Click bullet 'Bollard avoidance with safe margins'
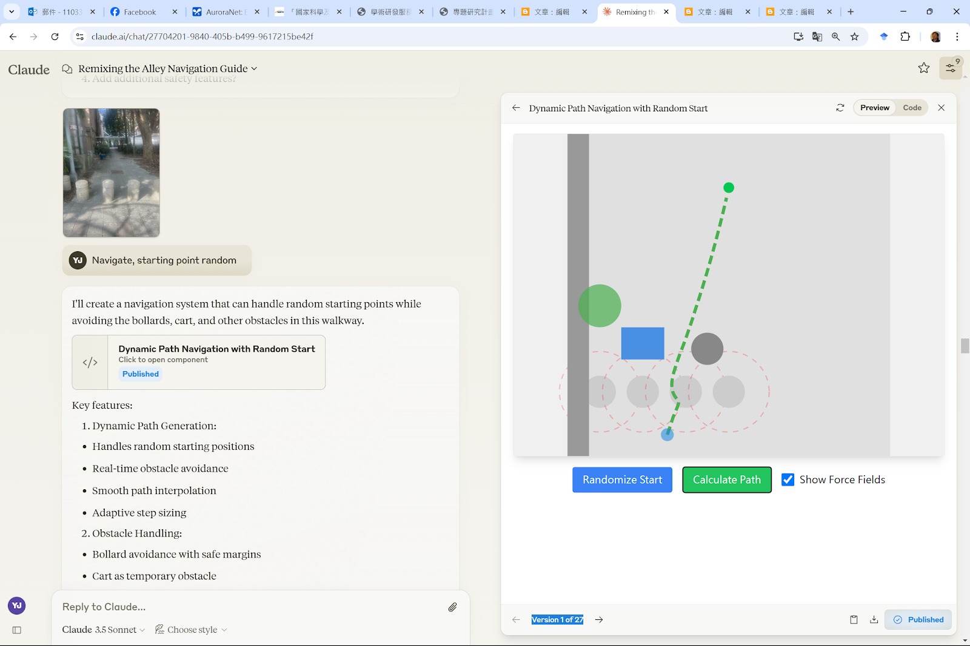970x646 pixels. pos(176,554)
